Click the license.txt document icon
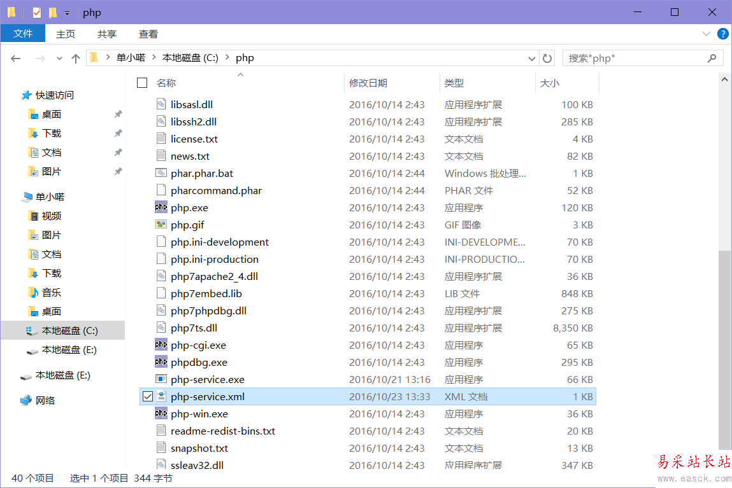 tap(161, 139)
